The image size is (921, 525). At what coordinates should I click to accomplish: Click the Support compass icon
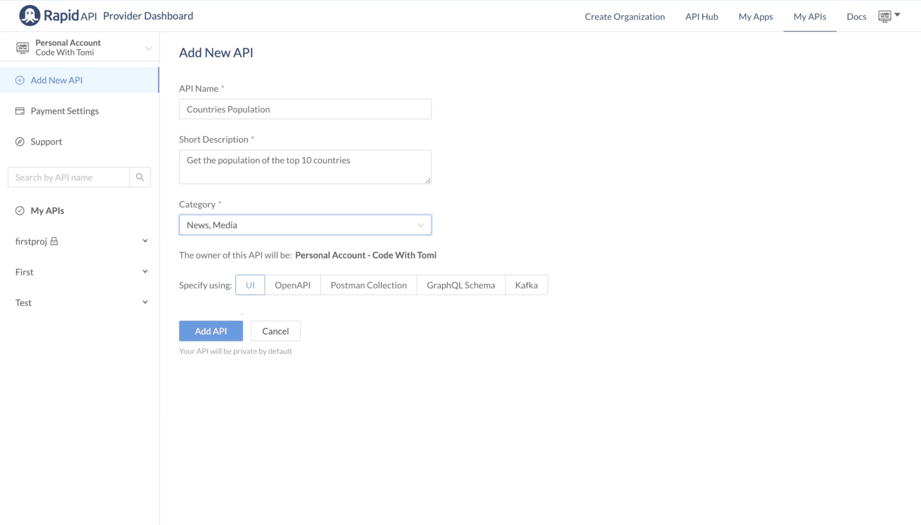(x=20, y=142)
